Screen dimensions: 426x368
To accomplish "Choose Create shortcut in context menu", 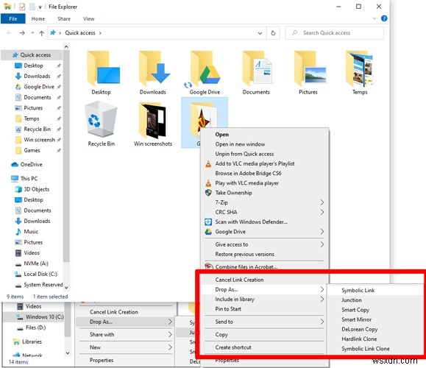I will click(x=233, y=347).
